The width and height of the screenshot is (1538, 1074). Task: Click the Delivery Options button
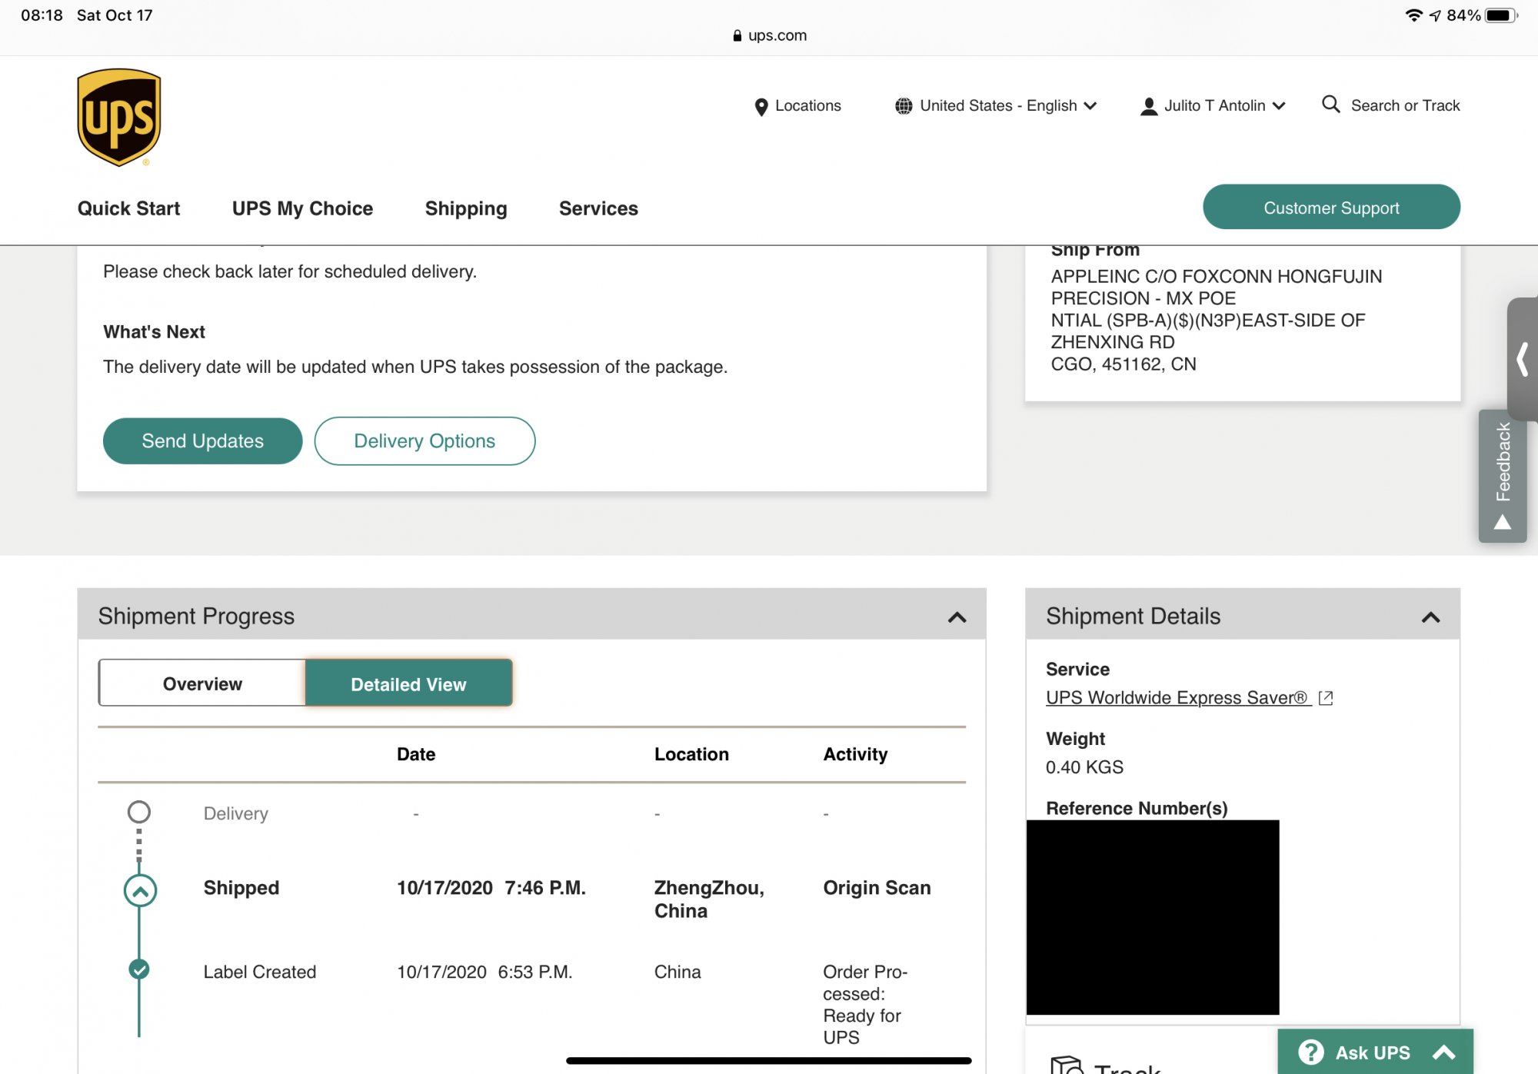pos(424,441)
